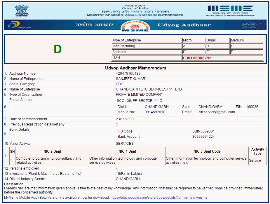This screenshot has width=270, height=204.
Task: Click the PIN code 160036
Action: [252, 107]
